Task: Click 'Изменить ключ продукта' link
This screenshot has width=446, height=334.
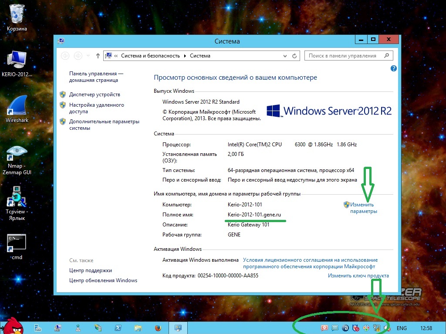Action: coord(358,276)
